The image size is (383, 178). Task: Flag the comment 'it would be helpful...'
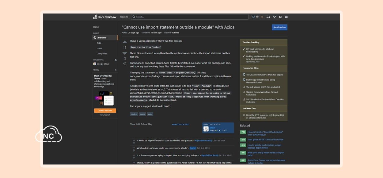click(x=134, y=143)
